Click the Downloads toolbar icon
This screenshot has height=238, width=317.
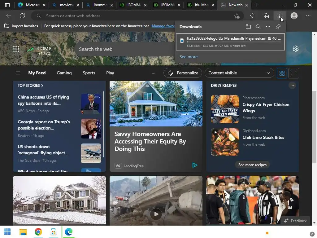click(280, 16)
